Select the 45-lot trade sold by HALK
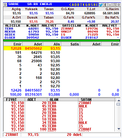122x138 pixels. click(59, 106)
